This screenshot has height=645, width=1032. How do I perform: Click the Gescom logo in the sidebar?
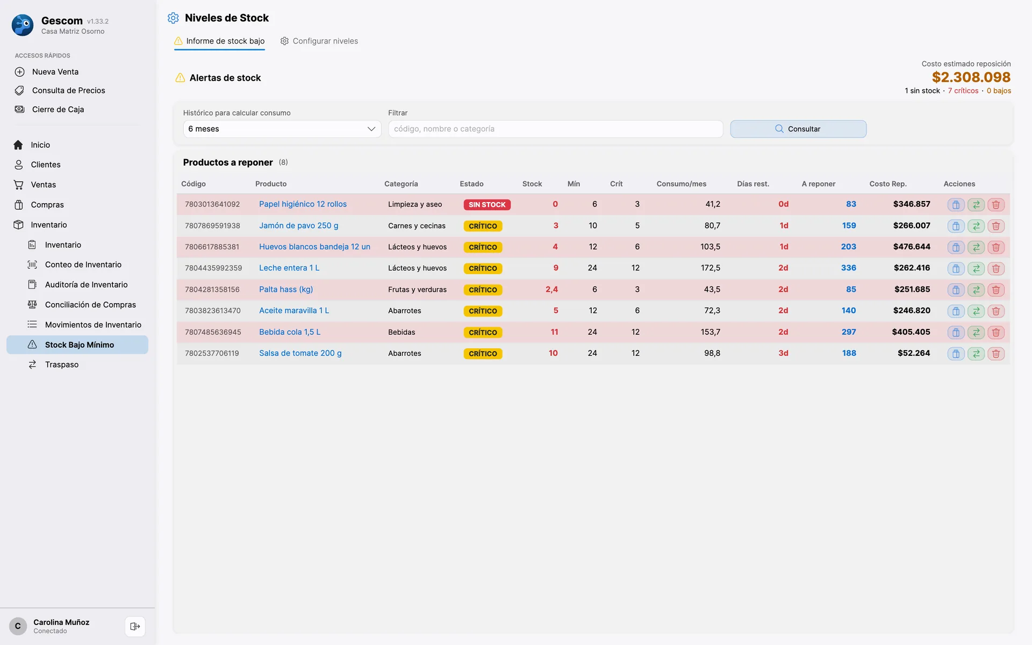(23, 25)
